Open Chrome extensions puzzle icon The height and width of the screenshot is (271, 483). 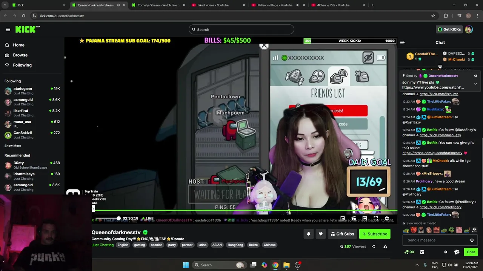446,16
